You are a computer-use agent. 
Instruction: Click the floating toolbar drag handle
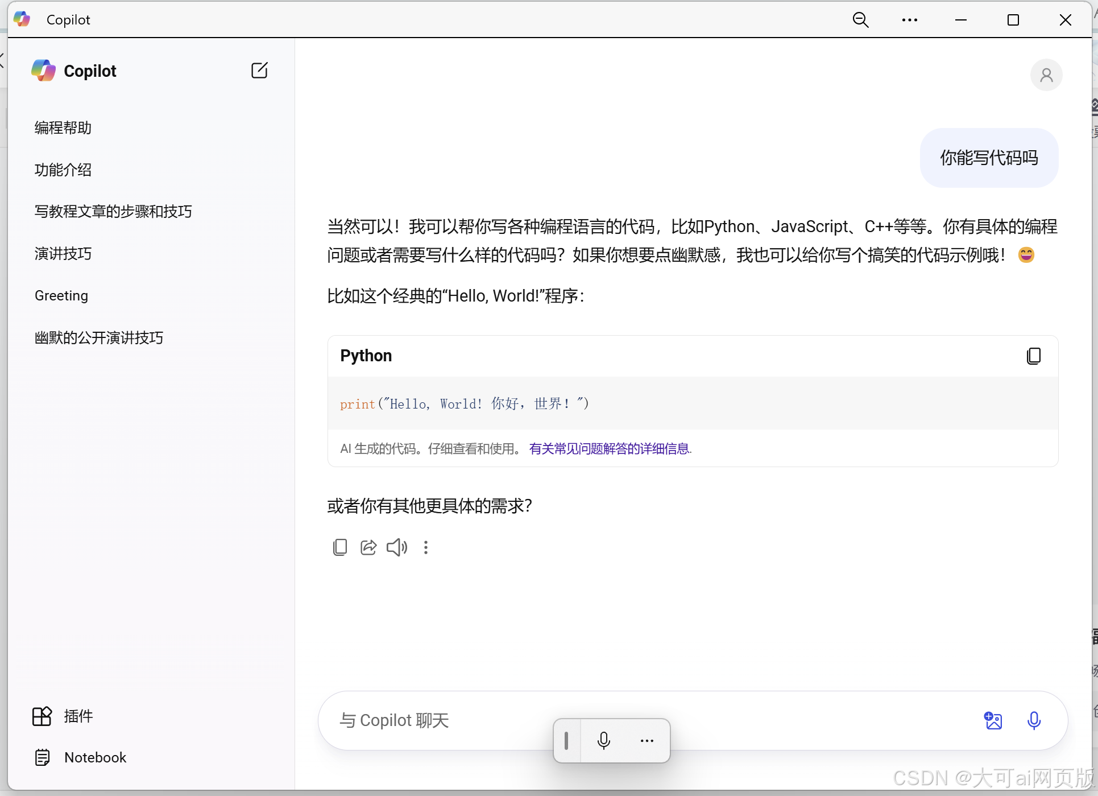(566, 740)
